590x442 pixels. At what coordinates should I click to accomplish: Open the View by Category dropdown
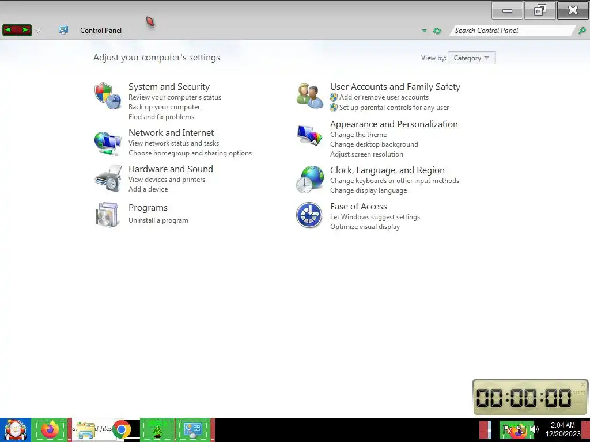(471, 58)
